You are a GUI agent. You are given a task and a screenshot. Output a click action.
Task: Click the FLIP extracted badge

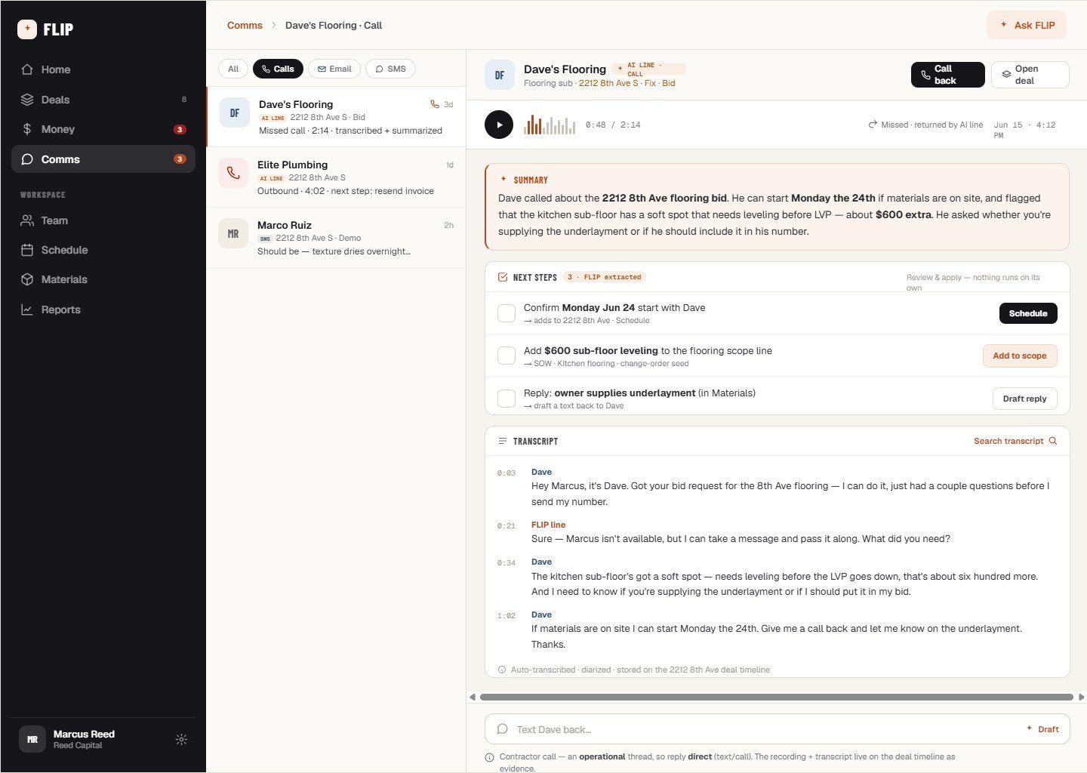point(604,277)
